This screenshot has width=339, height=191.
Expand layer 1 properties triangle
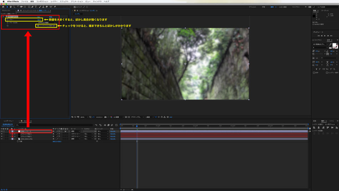10,131
